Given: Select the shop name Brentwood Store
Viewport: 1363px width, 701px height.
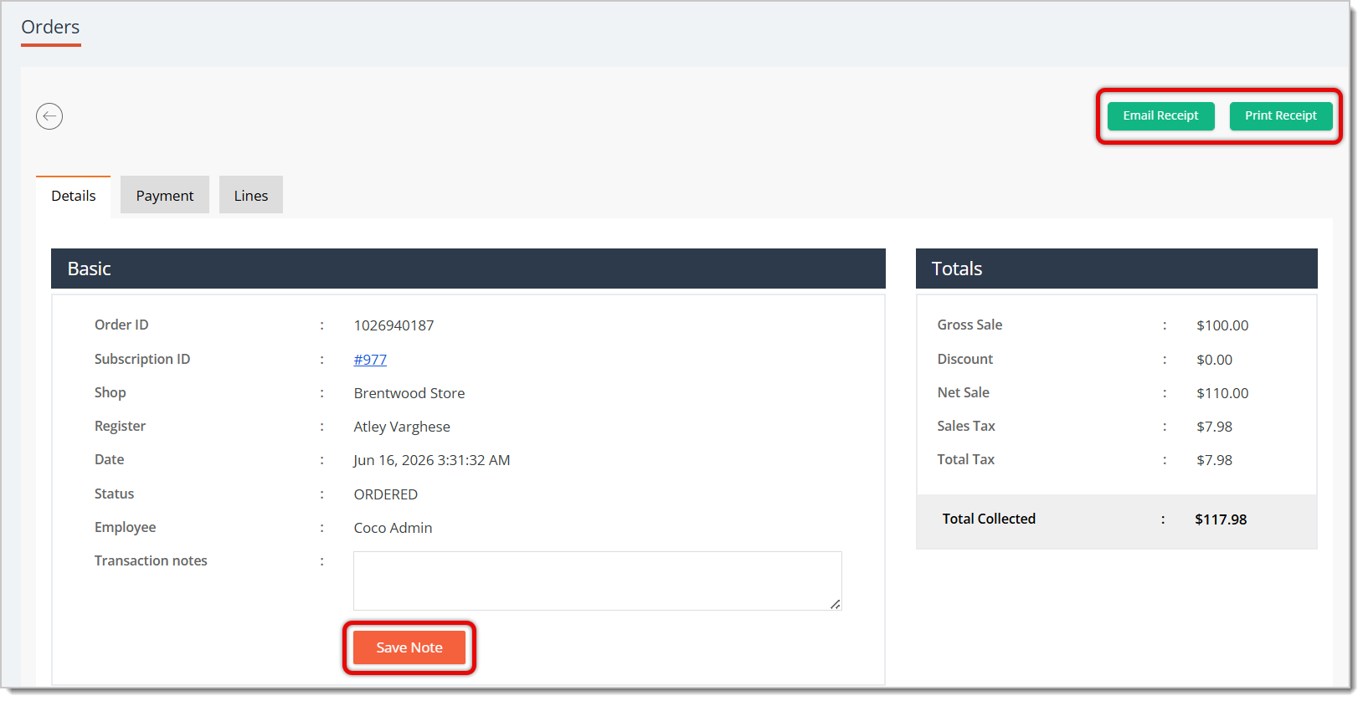Looking at the screenshot, I should (409, 393).
